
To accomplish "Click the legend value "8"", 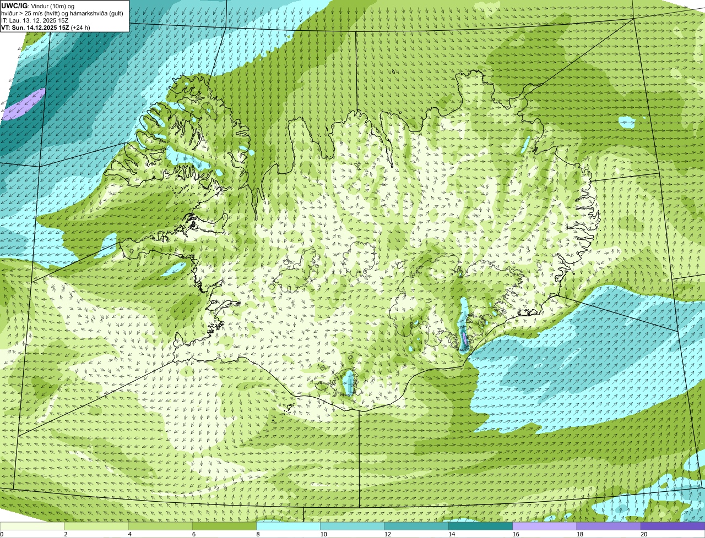I will tap(258, 534).
